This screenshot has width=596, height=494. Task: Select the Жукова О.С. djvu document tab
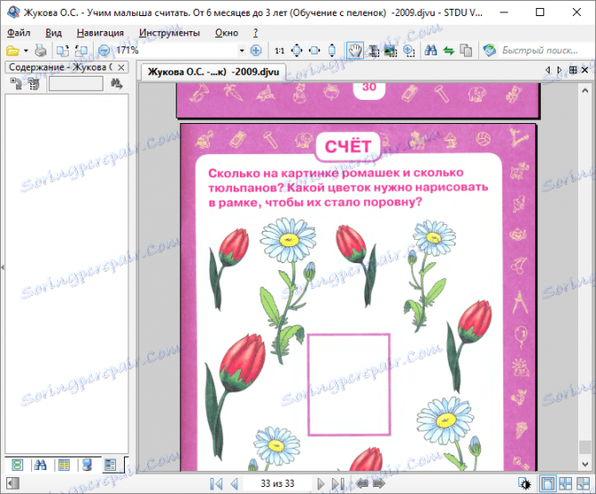[213, 72]
